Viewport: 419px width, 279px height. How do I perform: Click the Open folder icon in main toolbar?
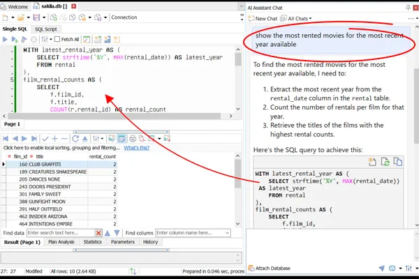[x=20, y=17]
